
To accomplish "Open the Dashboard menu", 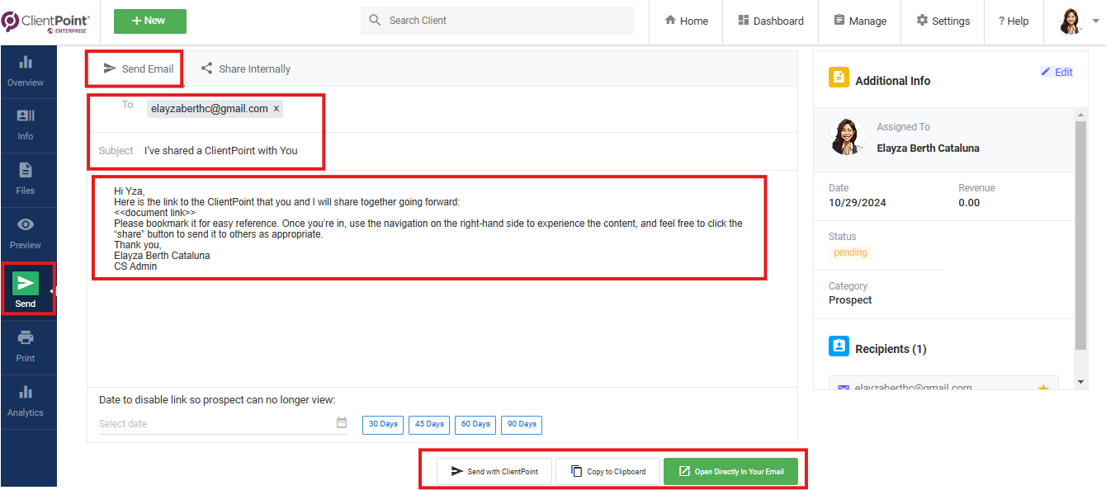I will [771, 21].
